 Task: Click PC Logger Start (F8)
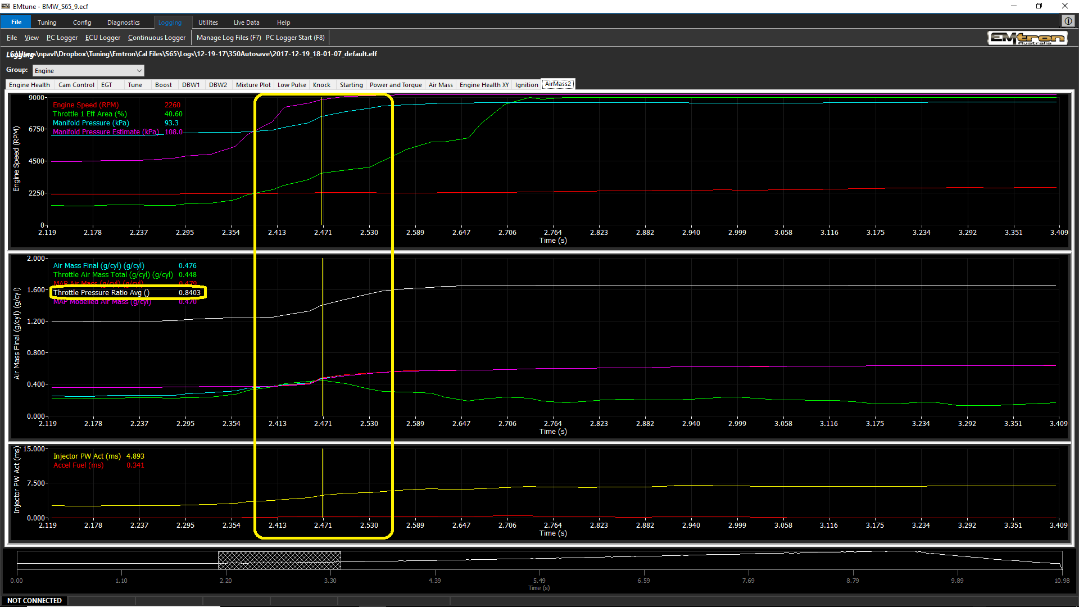point(295,38)
